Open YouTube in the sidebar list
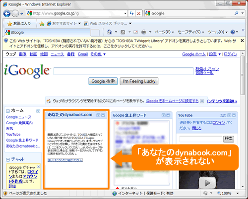This screenshot has height=199, width=248. [x=13, y=135]
